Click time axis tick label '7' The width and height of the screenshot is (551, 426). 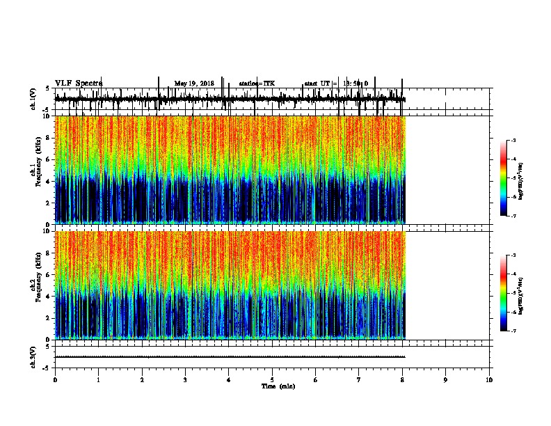click(359, 380)
